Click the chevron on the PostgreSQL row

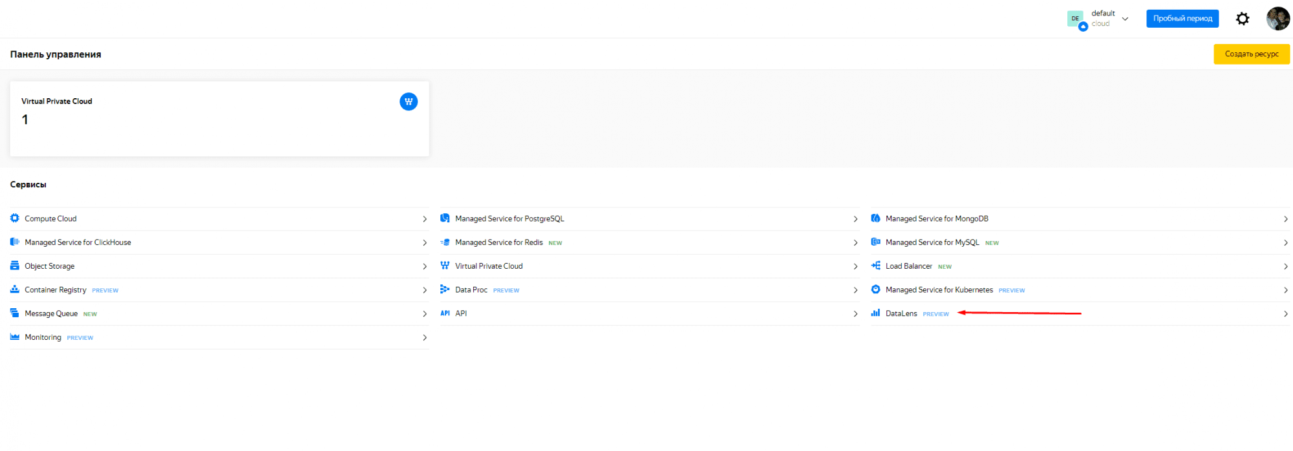coord(855,219)
